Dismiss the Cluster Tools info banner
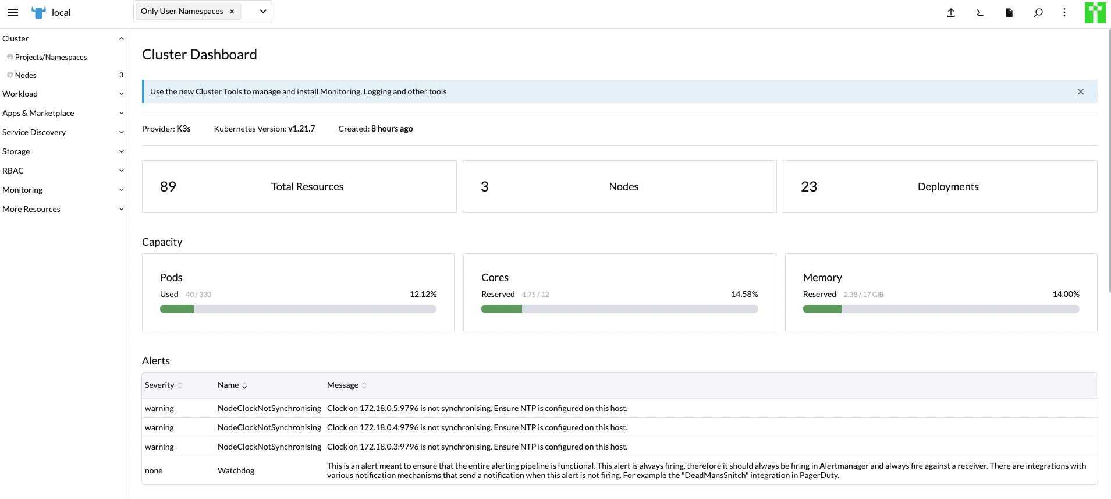This screenshot has height=499, width=1111. (1080, 91)
